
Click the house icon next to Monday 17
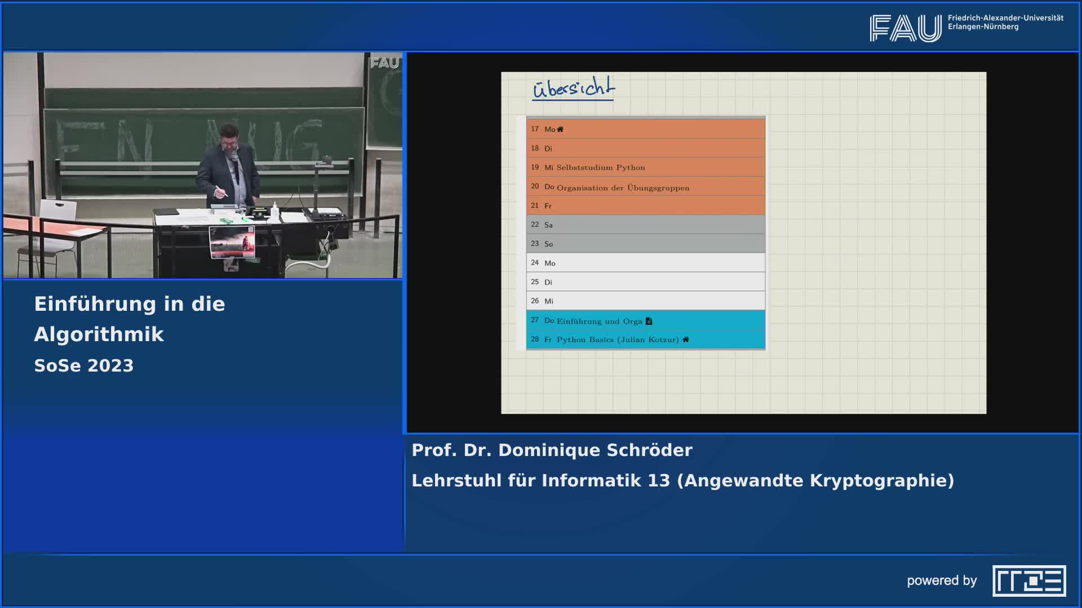pos(560,129)
